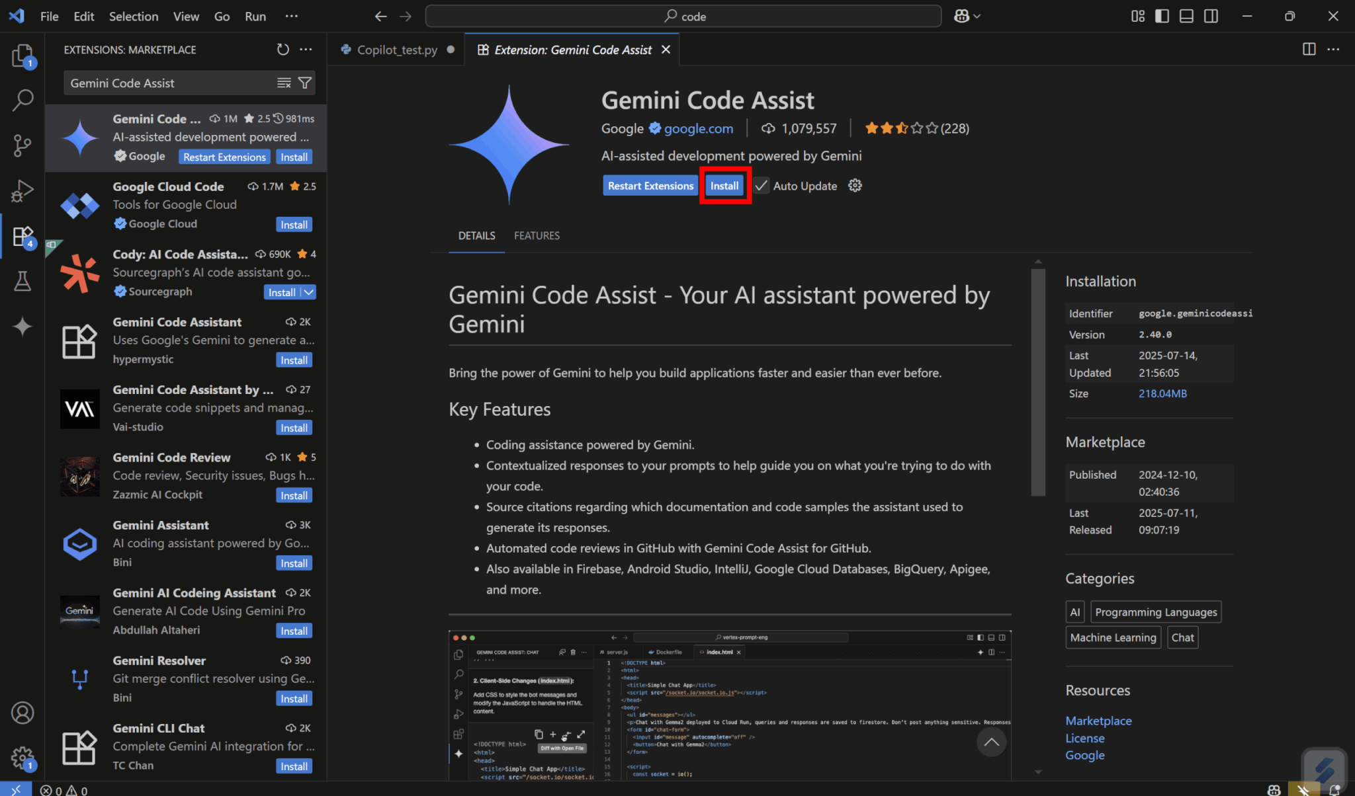The width and height of the screenshot is (1355, 796).
Task: Click the scroll-to-top arrow button
Action: [991, 742]
